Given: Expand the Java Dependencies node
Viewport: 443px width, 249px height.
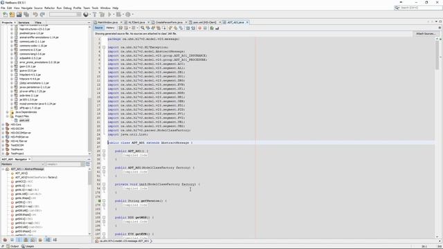Looking at the screenshot, I should 8,112.
